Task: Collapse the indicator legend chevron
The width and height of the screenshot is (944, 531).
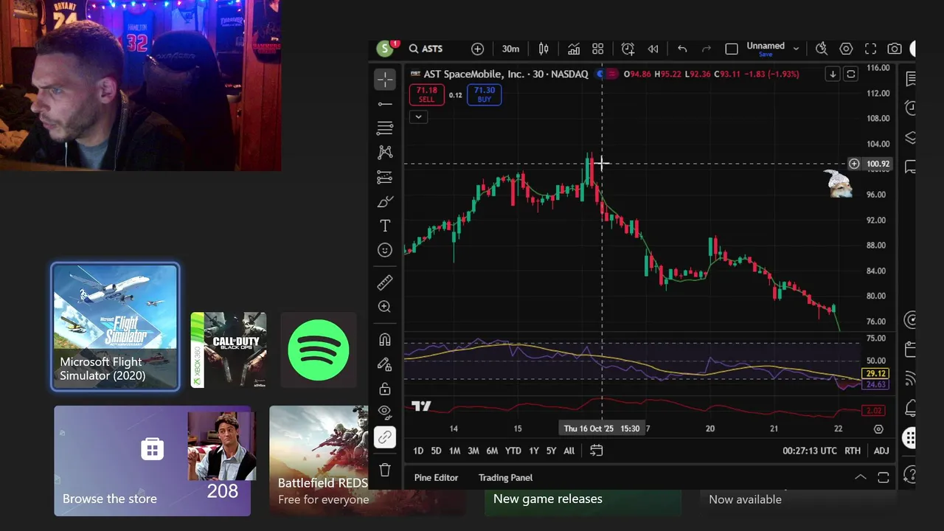Action: tap(418, 117)
